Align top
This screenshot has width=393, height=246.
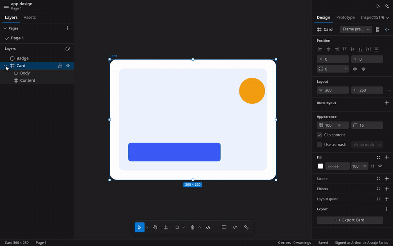(x=344, y=49)
